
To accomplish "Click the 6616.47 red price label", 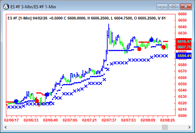I will tap(184, 41).
